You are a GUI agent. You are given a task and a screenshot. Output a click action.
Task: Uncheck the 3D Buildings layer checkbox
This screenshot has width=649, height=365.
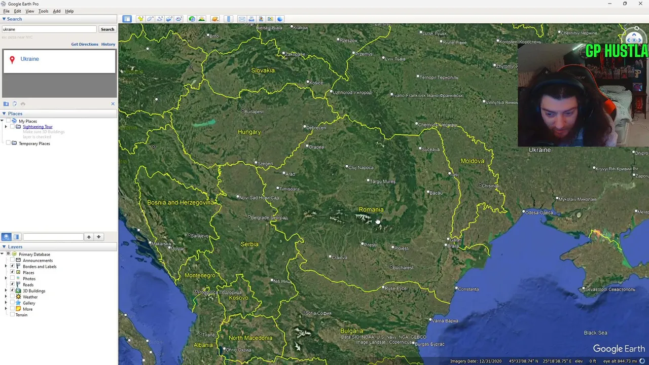tap(12, 290)
